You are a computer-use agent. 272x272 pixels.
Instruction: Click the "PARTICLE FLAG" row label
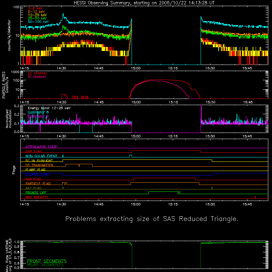pos(38,183)
